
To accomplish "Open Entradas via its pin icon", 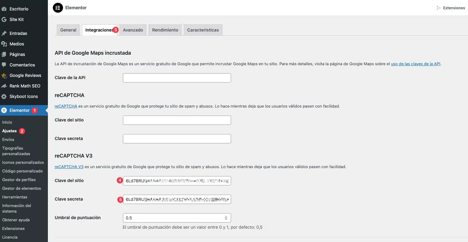I will point(4,33).
